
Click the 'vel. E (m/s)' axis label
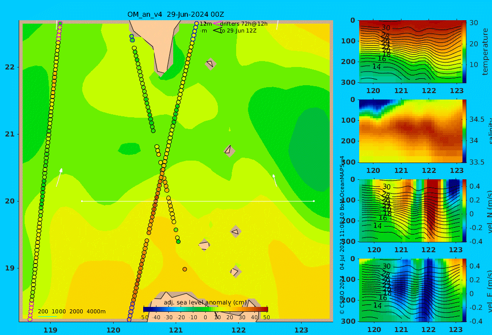[490, 291]
